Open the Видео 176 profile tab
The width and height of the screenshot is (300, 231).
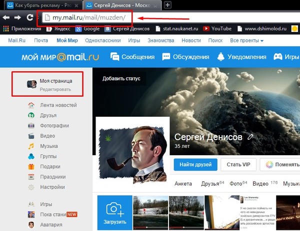coord(265,184)
